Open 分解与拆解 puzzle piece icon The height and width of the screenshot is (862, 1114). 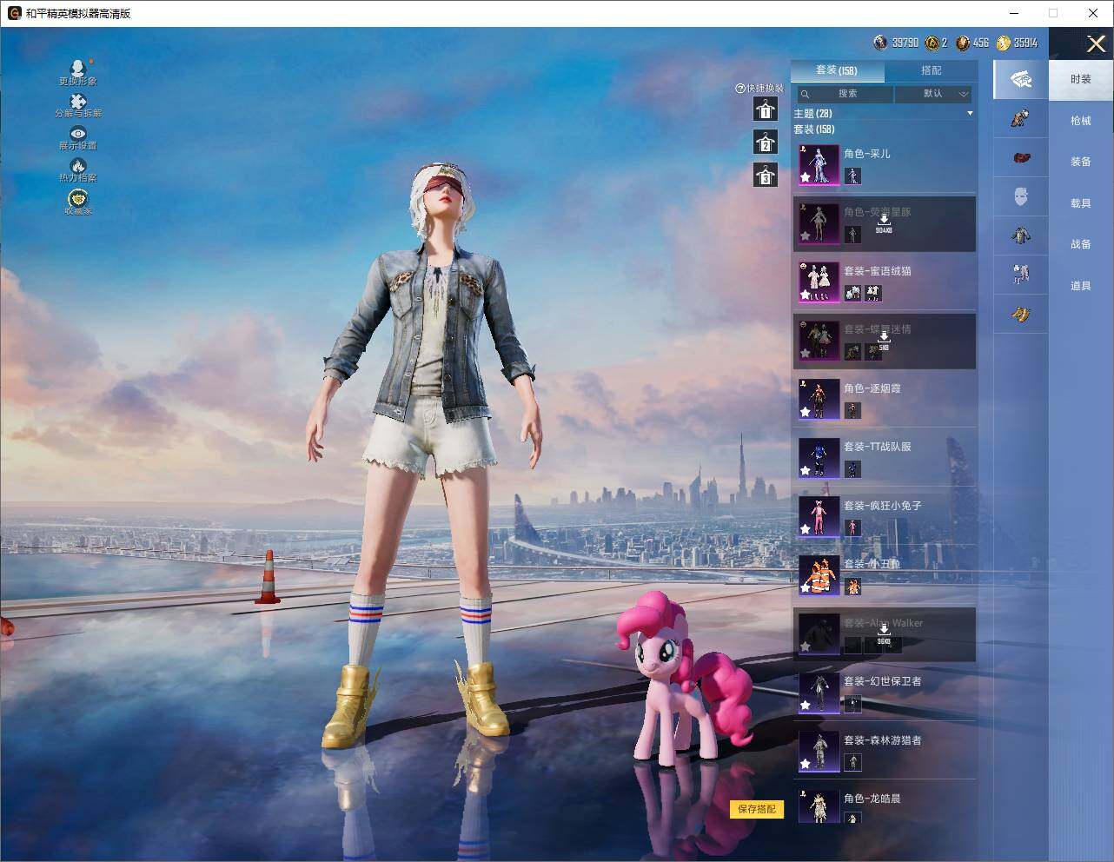[x=78, y=102]
